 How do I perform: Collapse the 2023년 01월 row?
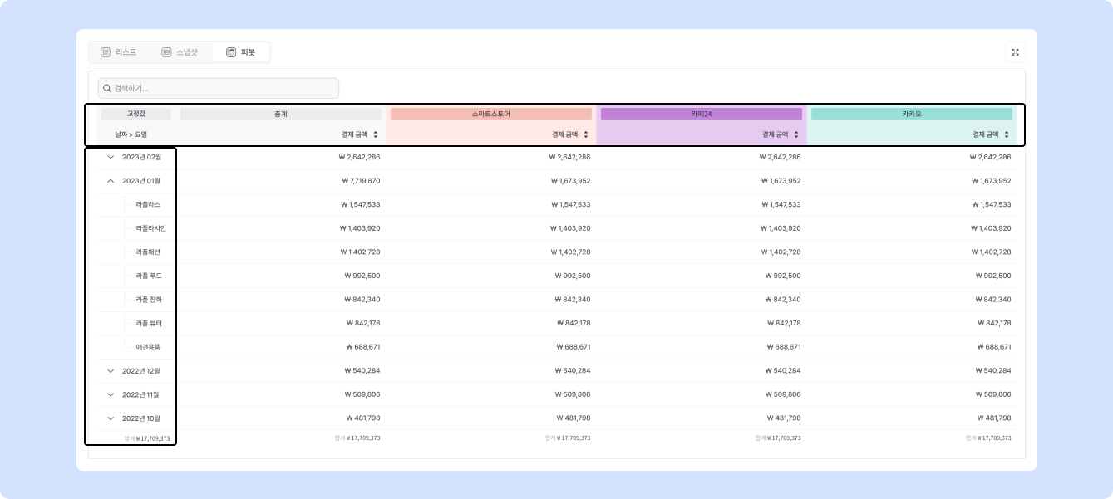(x=111, y=181)
